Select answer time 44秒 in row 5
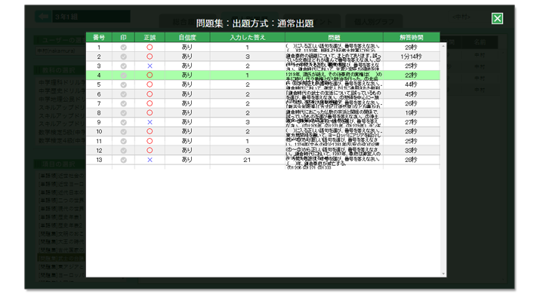 [x=411, y=84]
